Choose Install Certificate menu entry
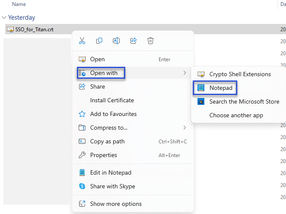 coord(112,101)
